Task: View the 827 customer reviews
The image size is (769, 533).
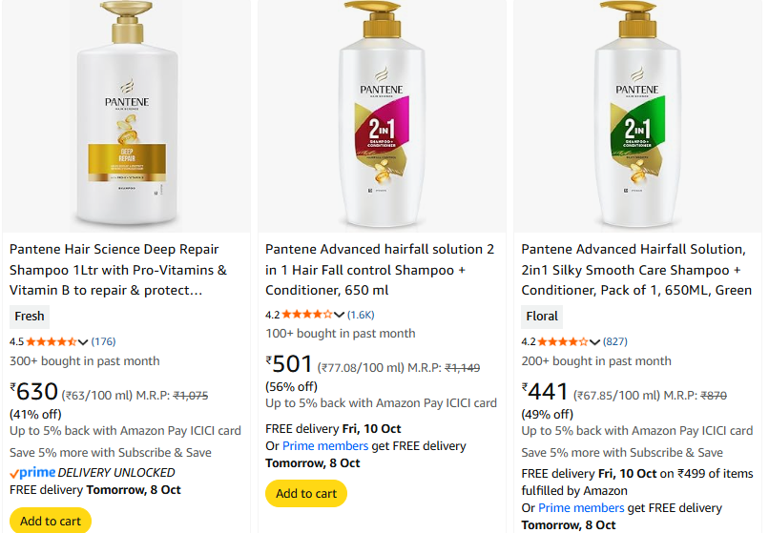Action: pyautogui.click(x=615, y=341)
